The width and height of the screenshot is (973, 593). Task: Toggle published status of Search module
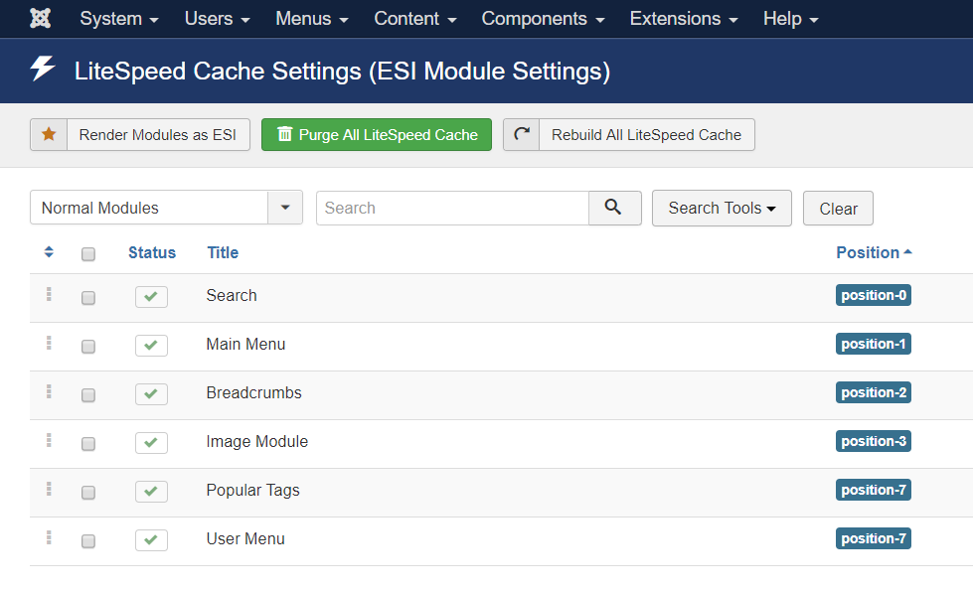[x=151, y=296]
